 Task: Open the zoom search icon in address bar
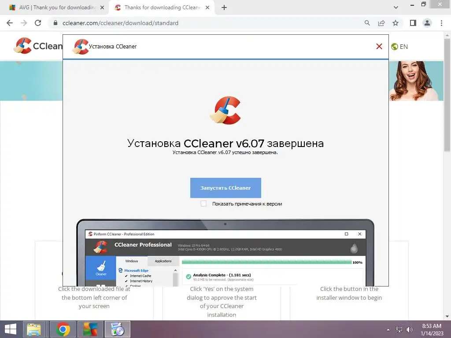[x=367, y=23]
